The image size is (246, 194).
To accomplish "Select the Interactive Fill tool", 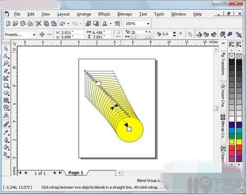I will 6,155.
